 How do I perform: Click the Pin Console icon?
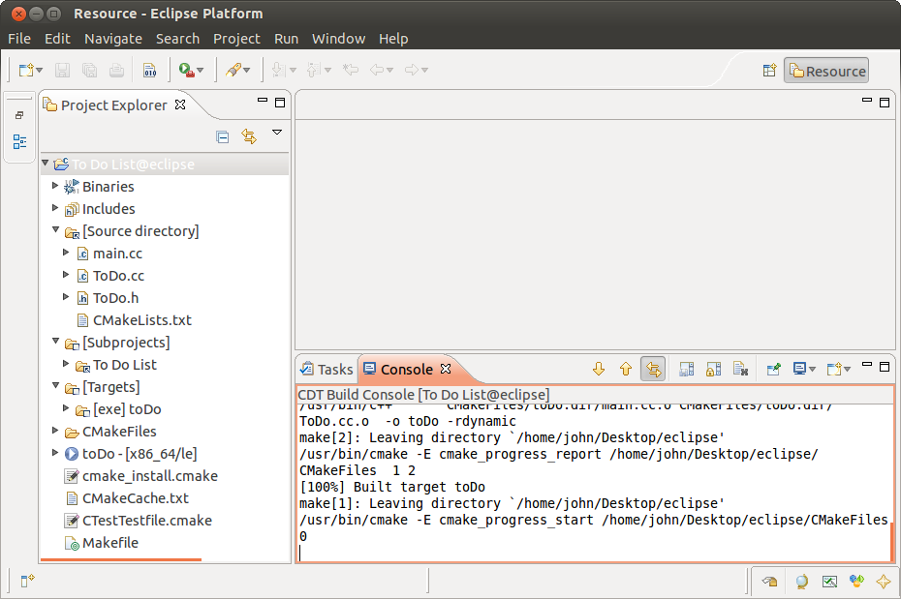(773, 369)
